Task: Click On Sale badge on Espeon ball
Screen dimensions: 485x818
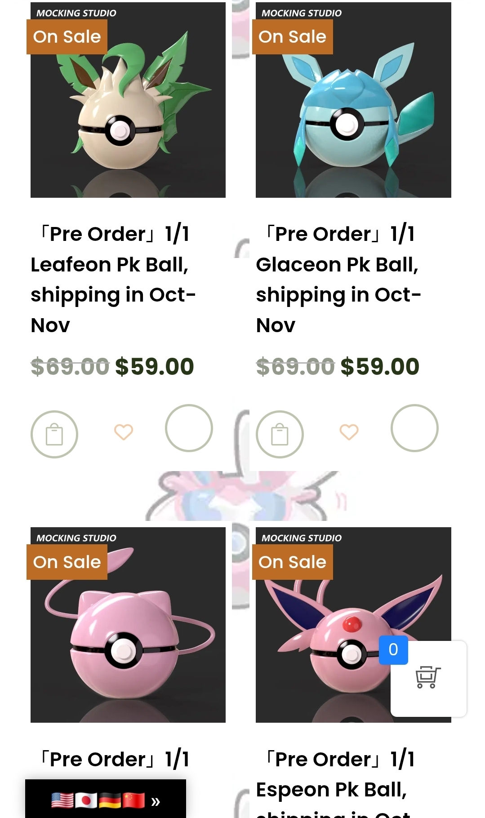Action: (x=292, y=562)
